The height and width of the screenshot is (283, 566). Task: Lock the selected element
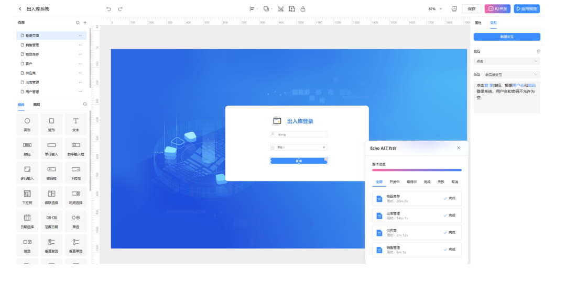coord(303,9)
